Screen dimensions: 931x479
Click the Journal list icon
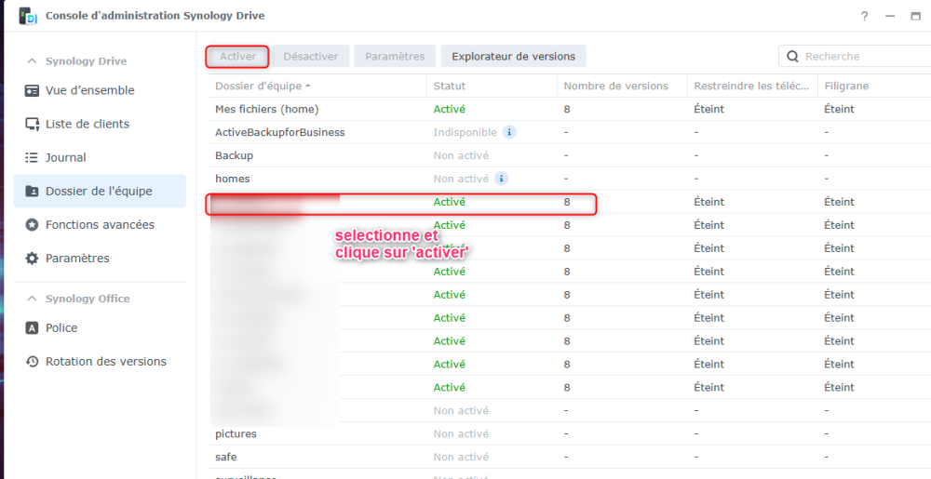coord(32,158)
